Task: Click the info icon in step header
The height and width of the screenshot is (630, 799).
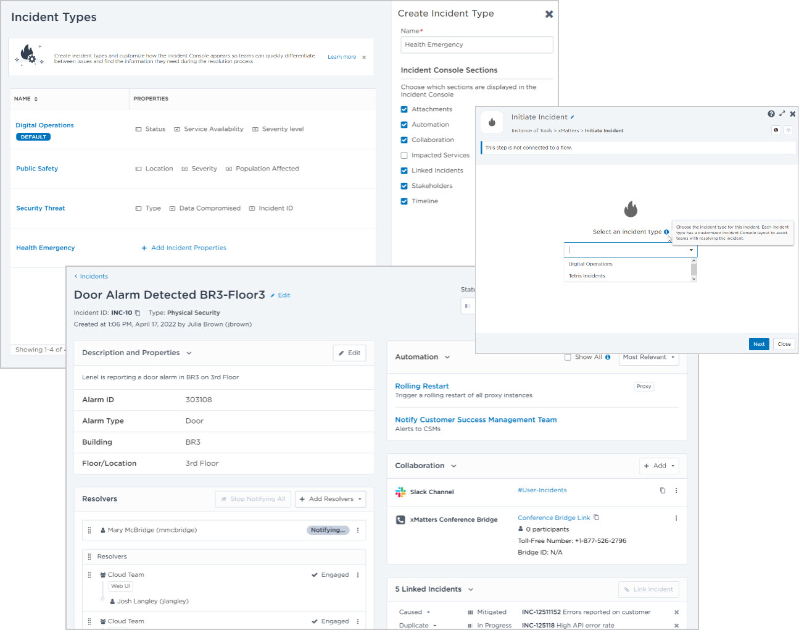Action: click(x=776, y=130)
